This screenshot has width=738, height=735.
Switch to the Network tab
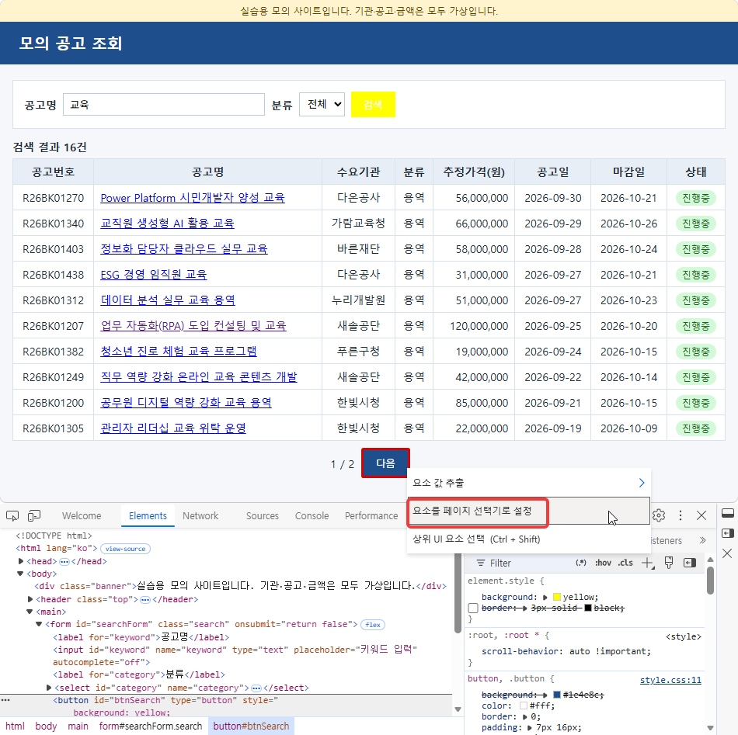[x=200, y=516]
